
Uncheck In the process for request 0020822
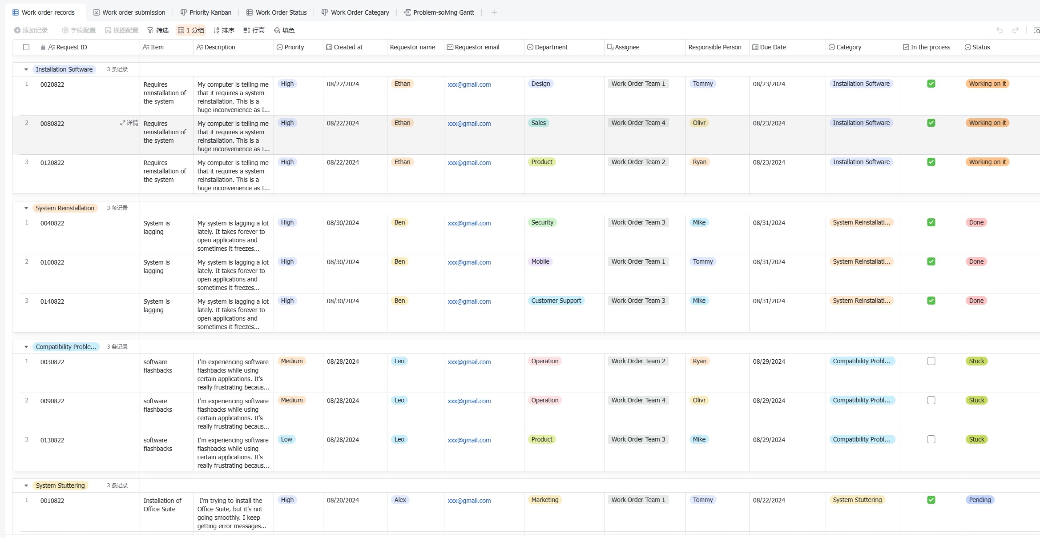(931, 84)
